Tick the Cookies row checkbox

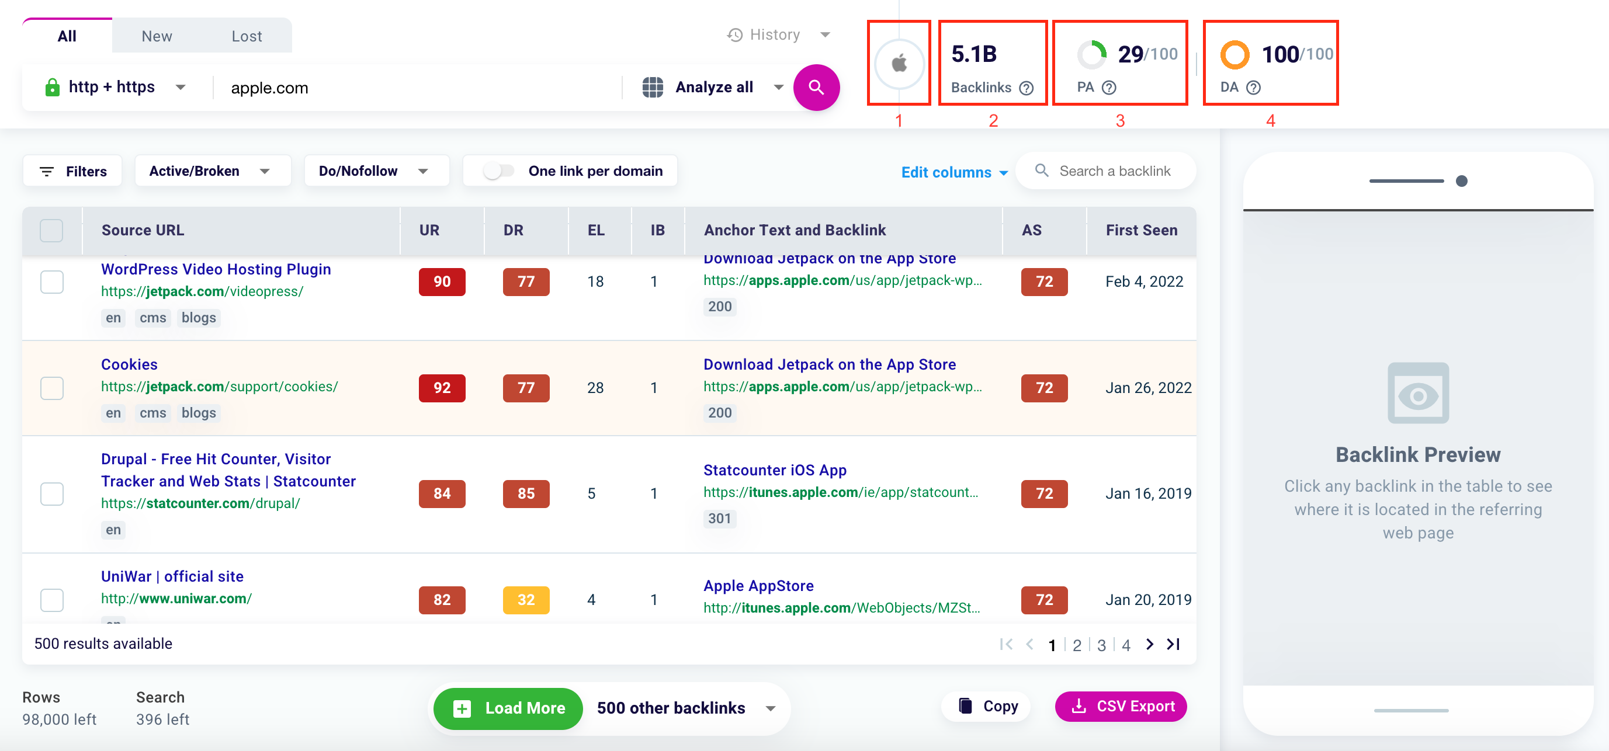pyautogui.click(x=51, y=388)
